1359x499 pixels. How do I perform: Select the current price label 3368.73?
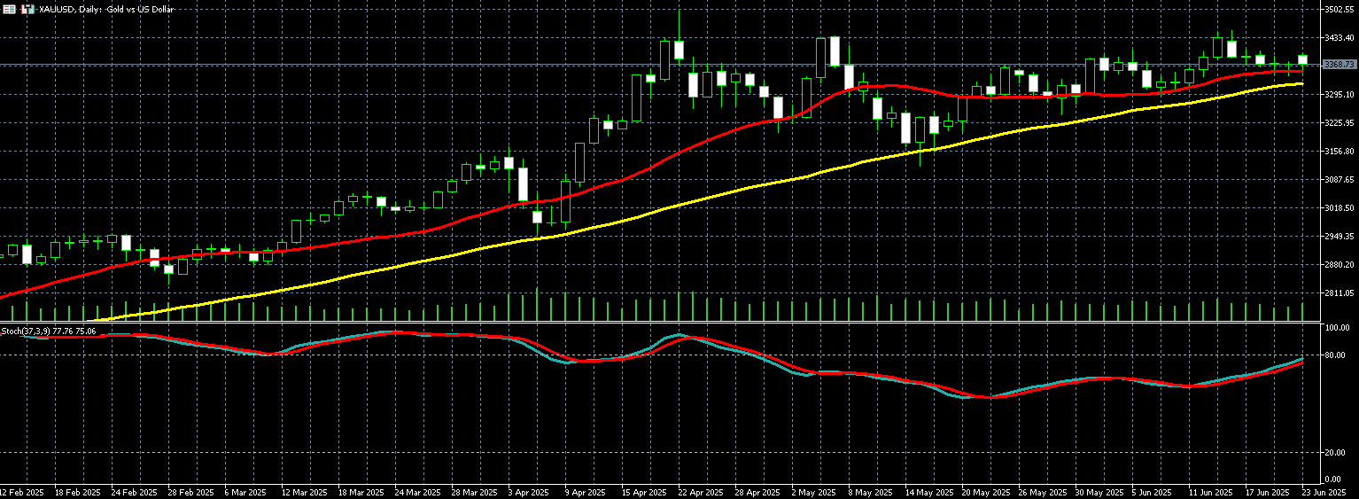(1339, 65)
